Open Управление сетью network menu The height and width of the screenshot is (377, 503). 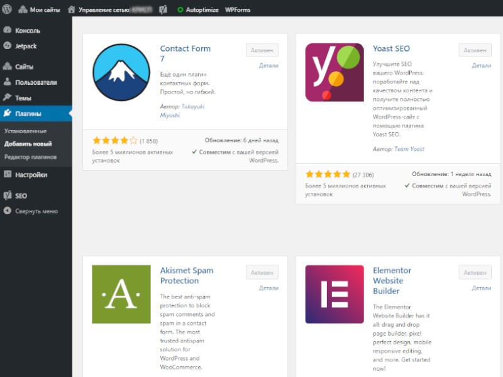pos(104,9)
